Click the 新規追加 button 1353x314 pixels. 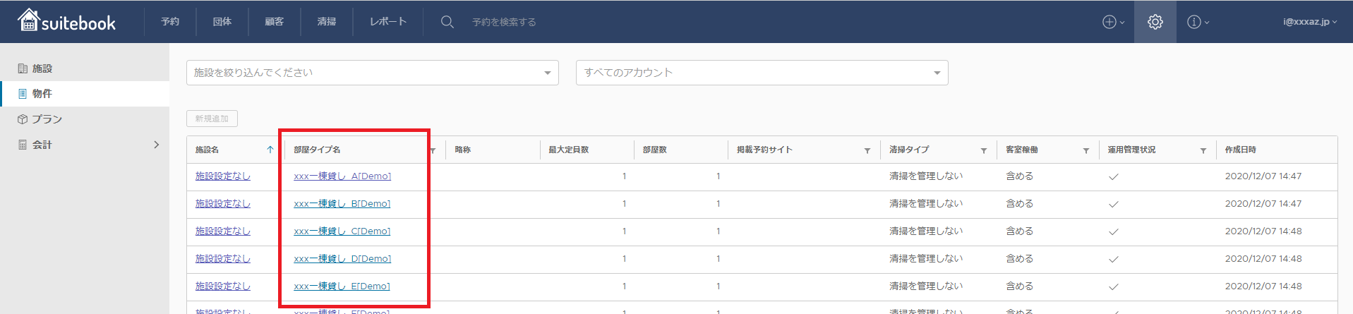pyautogui.click(x=212, y=119)
